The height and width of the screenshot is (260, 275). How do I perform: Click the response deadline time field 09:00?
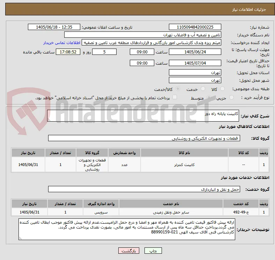click(142, 52)
